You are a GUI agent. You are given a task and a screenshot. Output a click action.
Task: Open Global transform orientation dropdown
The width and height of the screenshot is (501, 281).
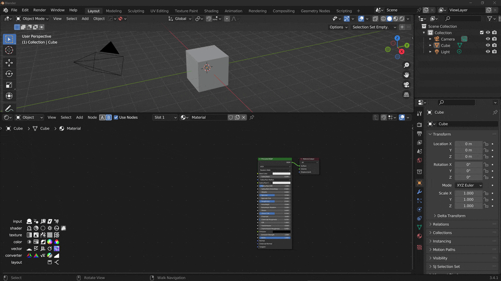tap(180, 19)
